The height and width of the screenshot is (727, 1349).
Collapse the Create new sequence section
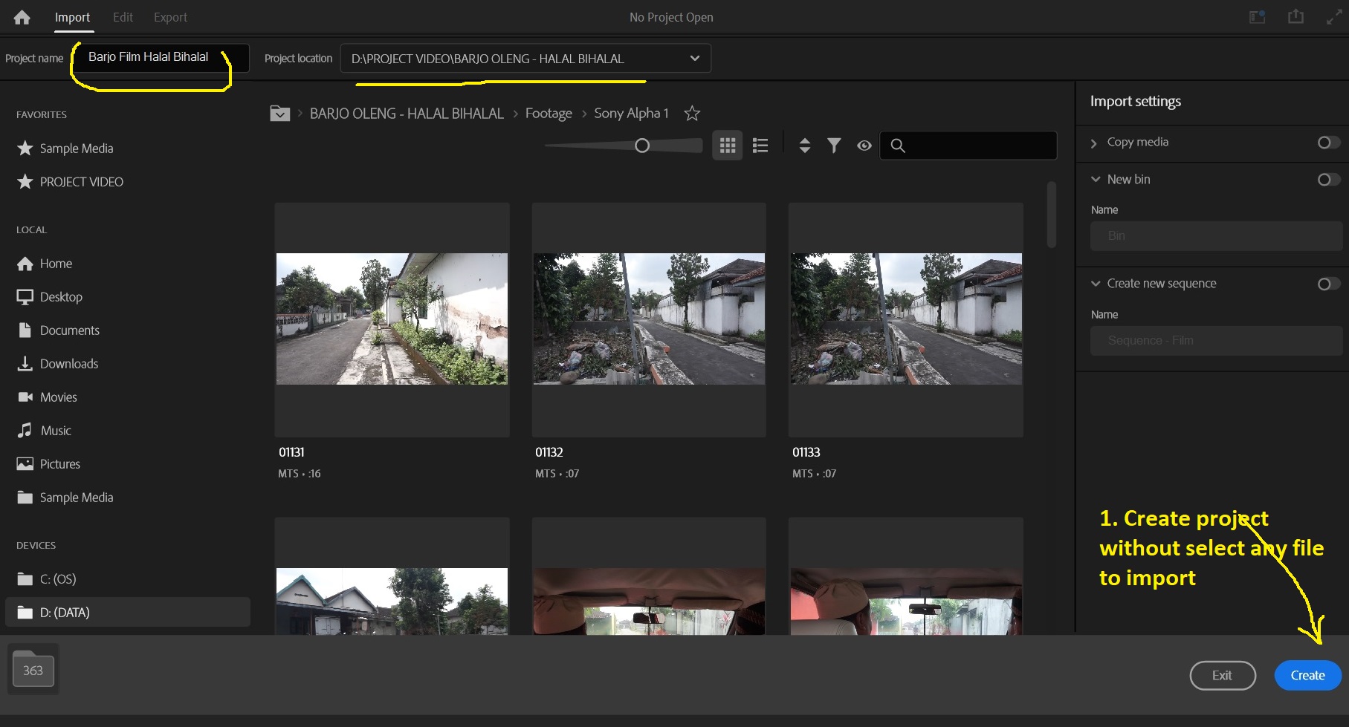pos(1096,284)
